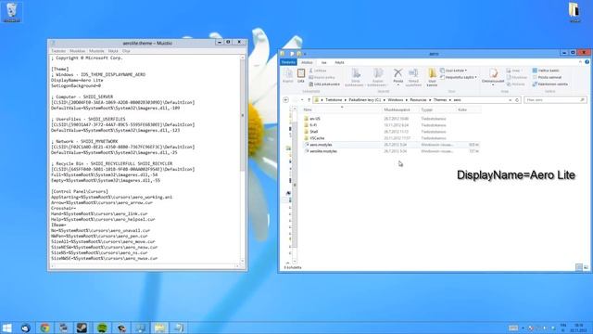Click Leikkaa in the ribbon

(x=318, y=71)
